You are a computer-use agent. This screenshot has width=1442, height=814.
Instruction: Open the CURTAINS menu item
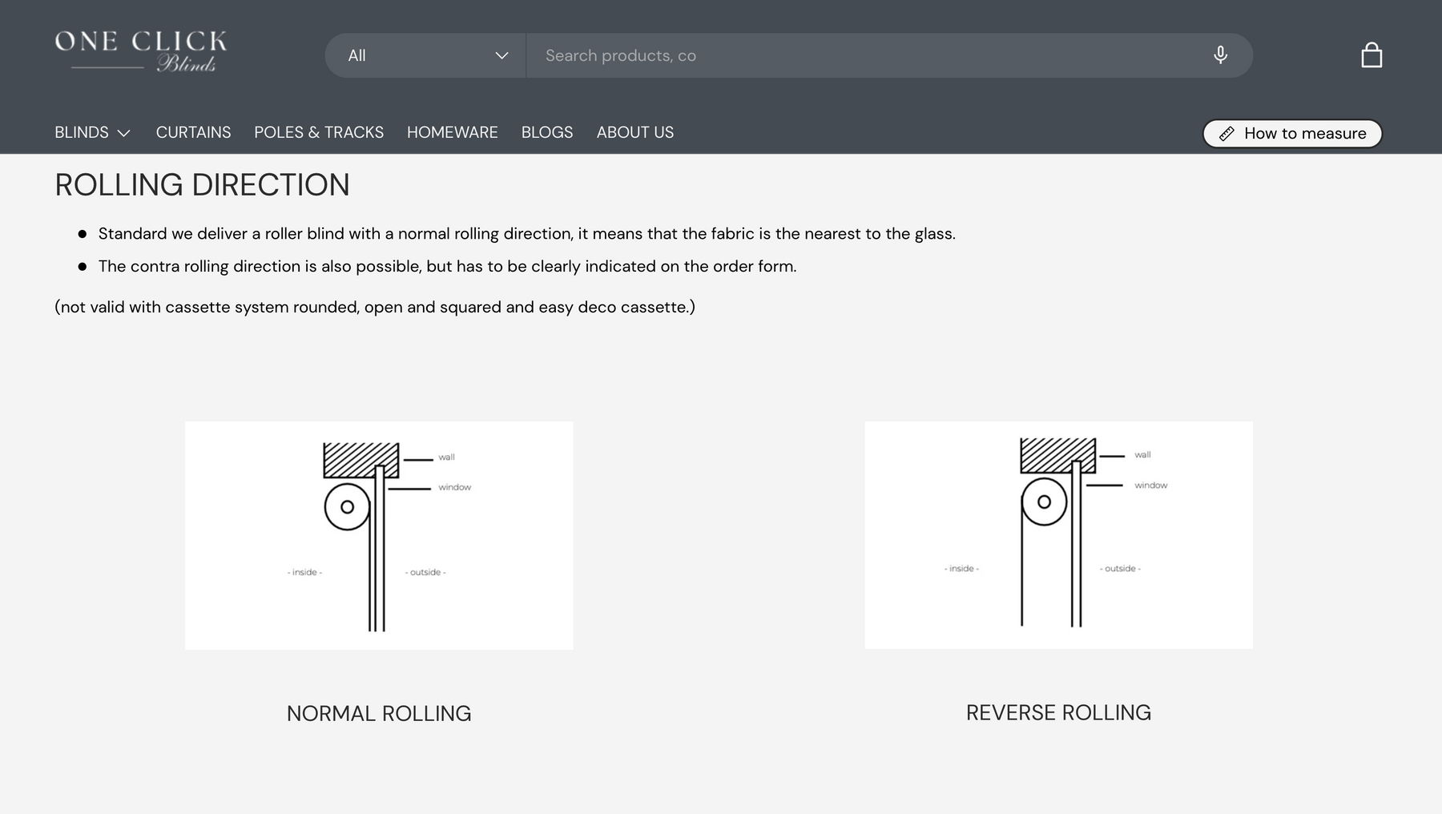tap(193, 132)
